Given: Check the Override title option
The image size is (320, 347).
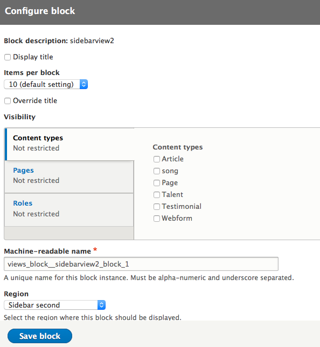Looking at the screenshot, I should [x=8, y=101].
